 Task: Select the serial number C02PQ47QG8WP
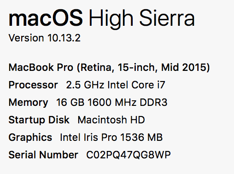click(129, 155)
